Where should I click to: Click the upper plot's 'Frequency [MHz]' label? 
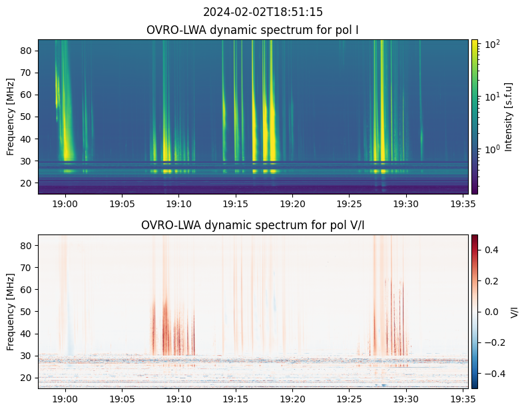[x=11, y=117]
